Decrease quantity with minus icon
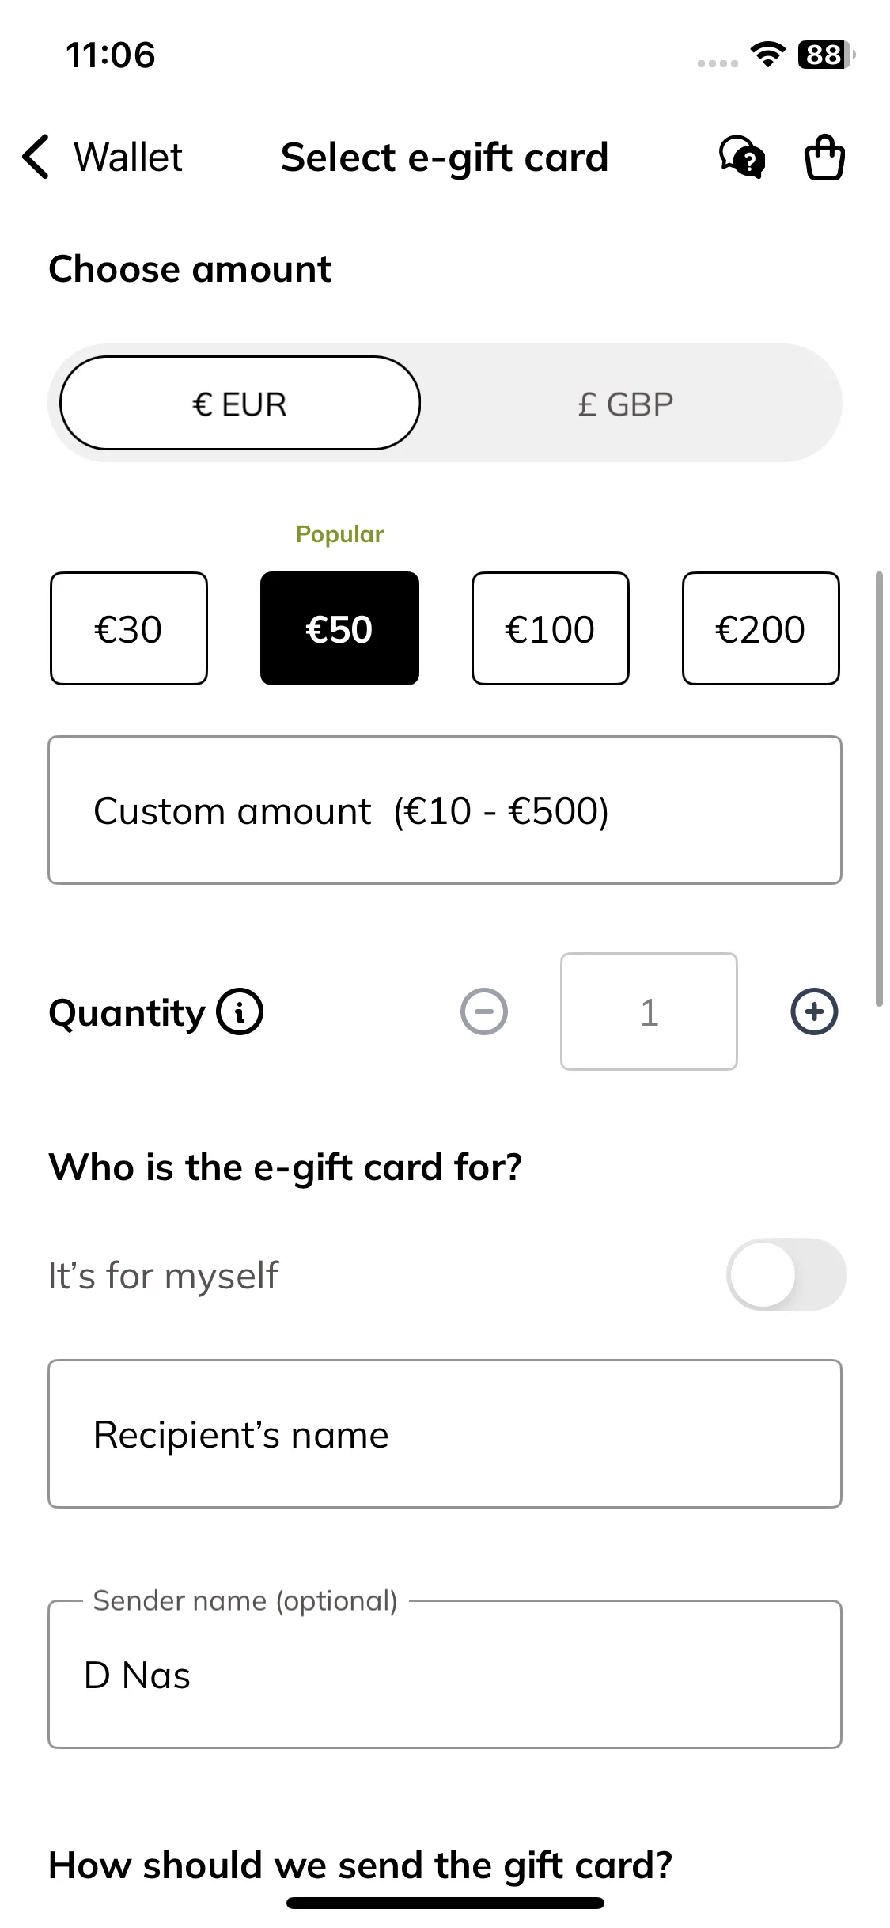Screen dimensions: 890x1928 coord(484,1011)
